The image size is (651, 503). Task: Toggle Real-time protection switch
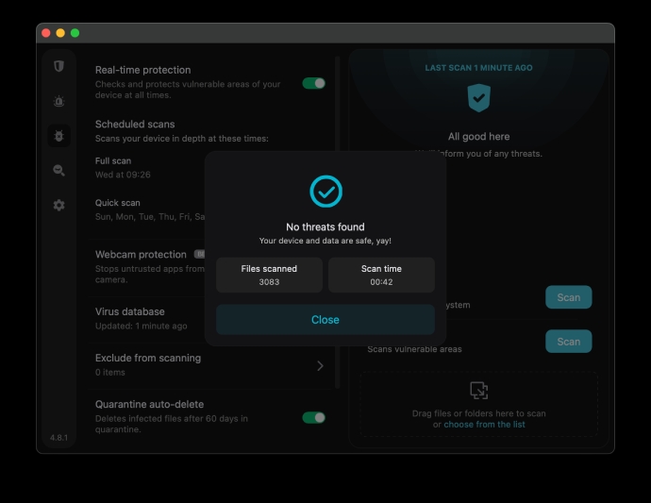pyautogui.click(x=313, y=83)
